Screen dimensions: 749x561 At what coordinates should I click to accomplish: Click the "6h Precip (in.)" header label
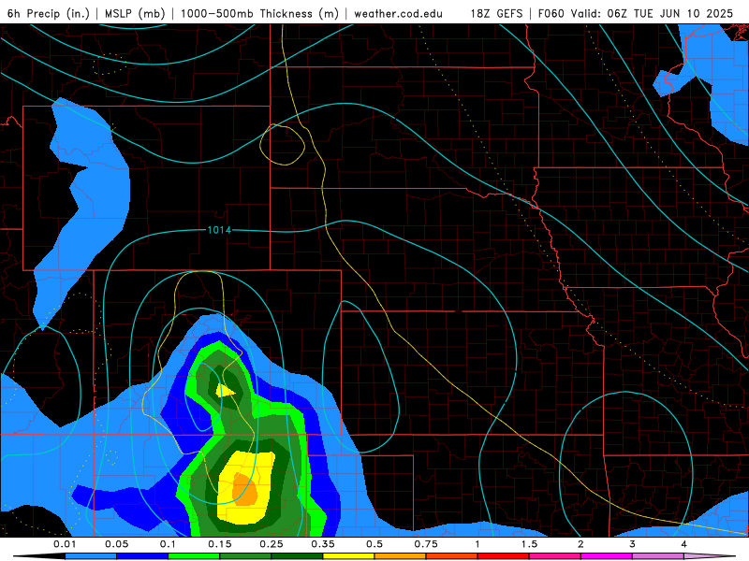pos(49,13)
